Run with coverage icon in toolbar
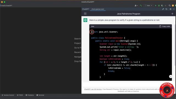 coord(162,5)
